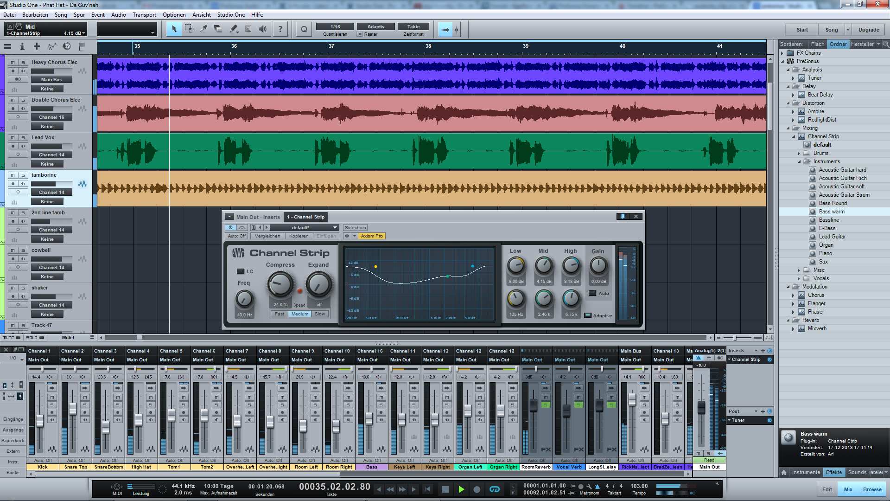Click Return to Zero transport button
The image size is (890, 501).
[x=427, y=489]
